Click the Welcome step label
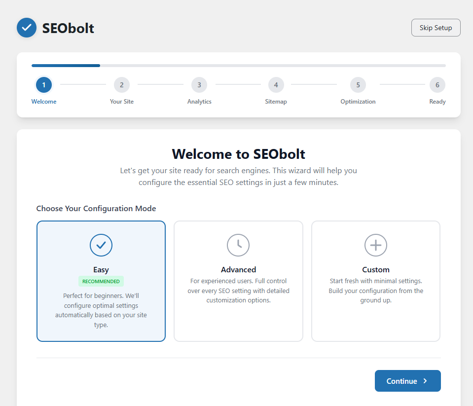The image size is (473, 406). pyautogui.click(x=44, y=102)
